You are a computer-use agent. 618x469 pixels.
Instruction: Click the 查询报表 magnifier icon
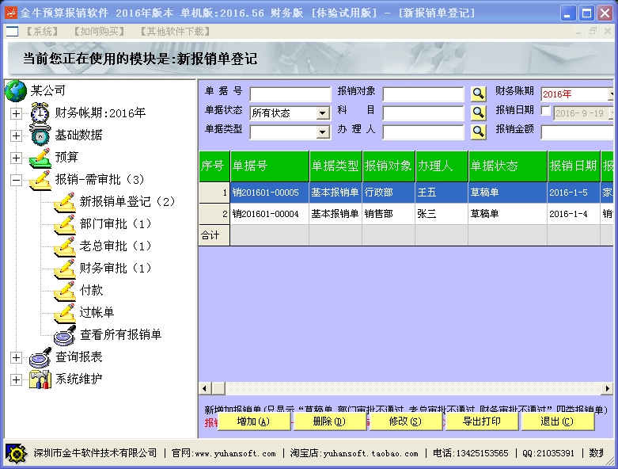coord(40,357)
